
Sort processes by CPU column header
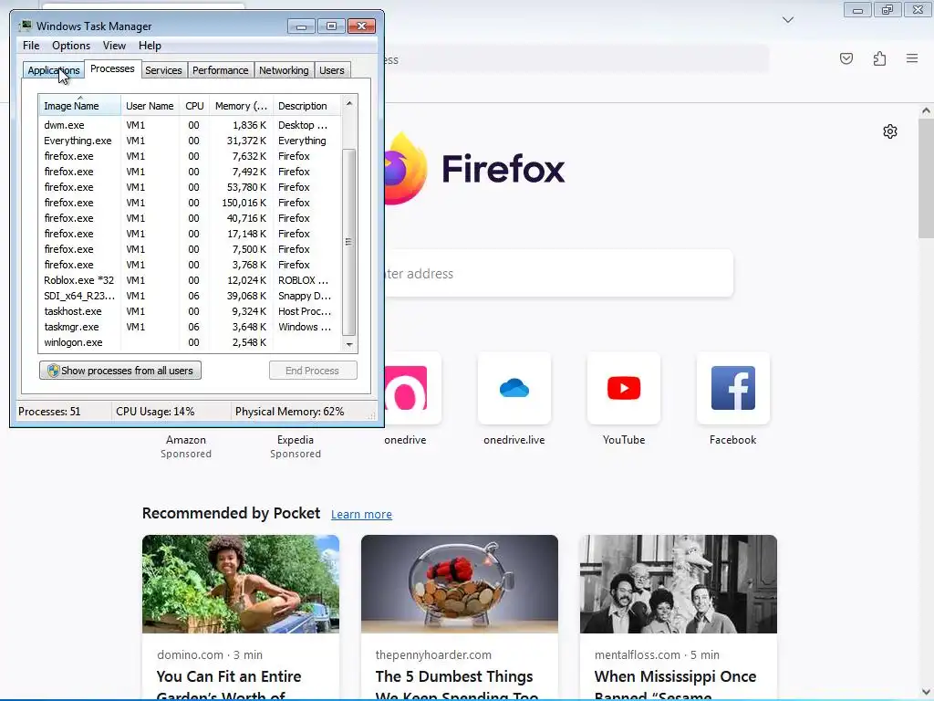(194, 106)
